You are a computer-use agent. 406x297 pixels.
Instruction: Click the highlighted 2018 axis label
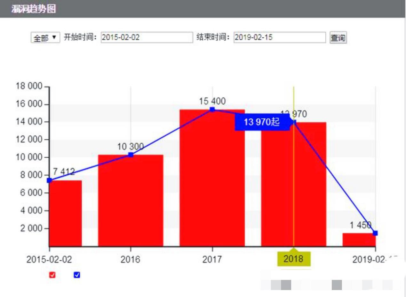[x=294, y=259]
